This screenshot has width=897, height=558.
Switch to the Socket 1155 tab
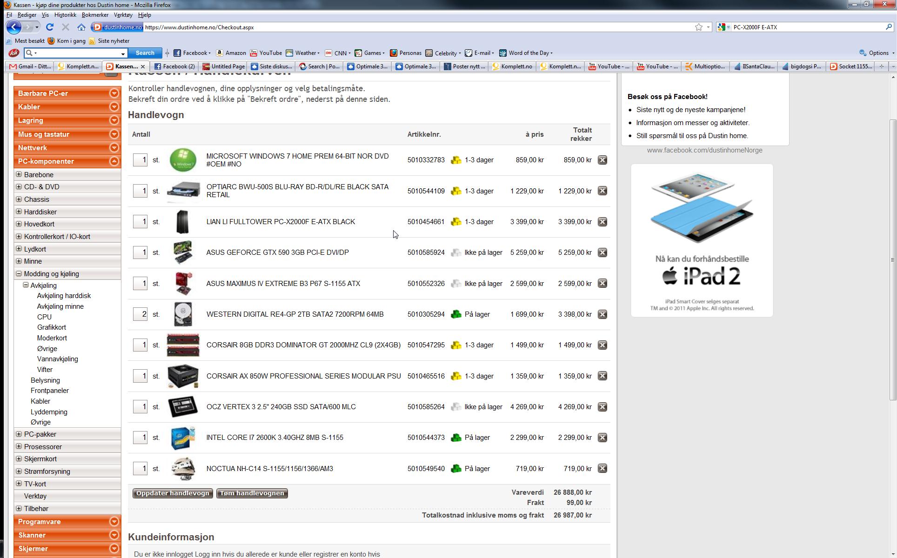(x=850, y=66)
